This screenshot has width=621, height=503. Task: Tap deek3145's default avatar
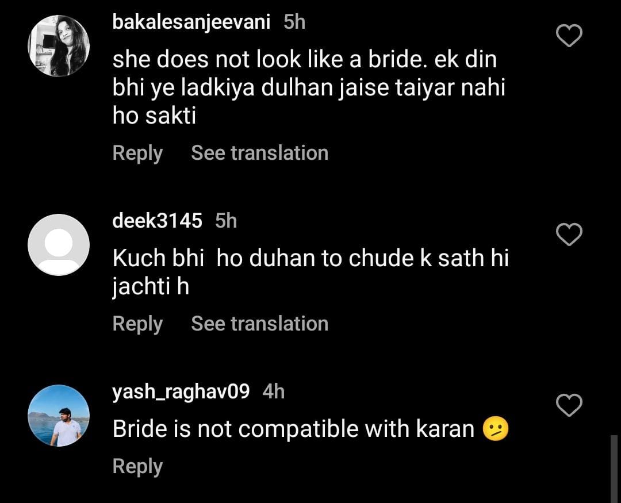pyautogui.click(x=59, y=244)
